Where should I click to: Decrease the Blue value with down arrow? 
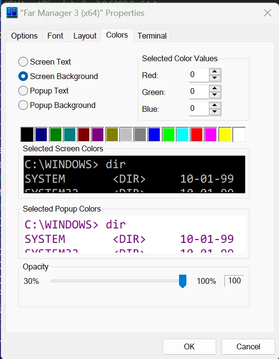click(x=215, y=112)
